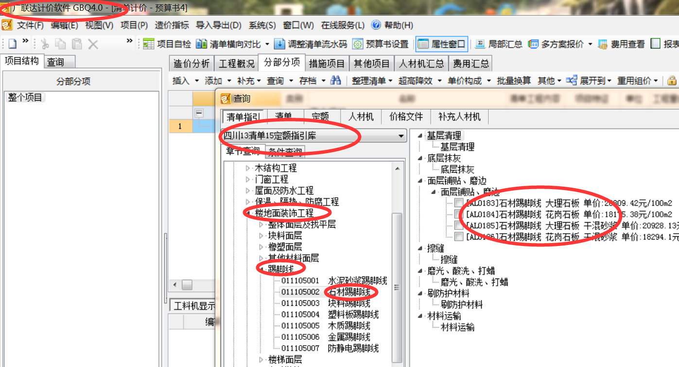The image size is (679, 367).
Task: Click the copy icon in toolbar
Action: pyautogui.click(x=61, y=44)
